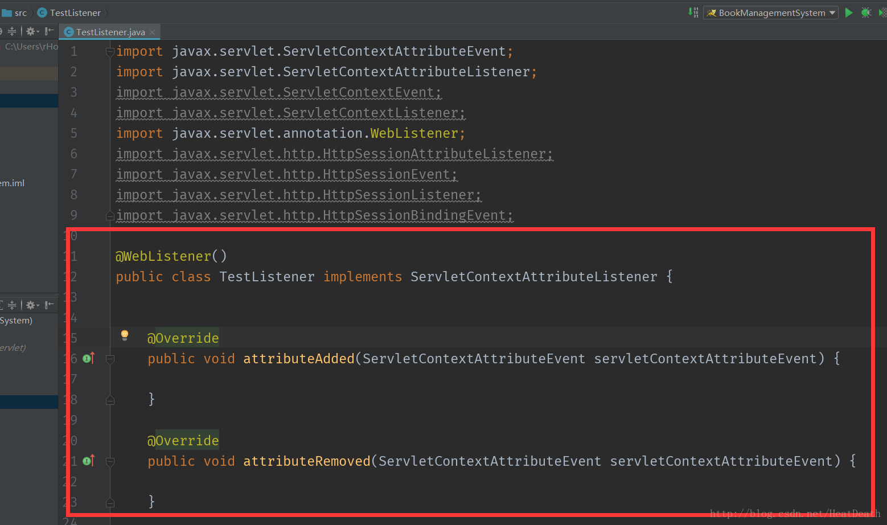887x525 pixels.
Task: Click the @WebListener() annotation
Action: click(x=171, y=256)
